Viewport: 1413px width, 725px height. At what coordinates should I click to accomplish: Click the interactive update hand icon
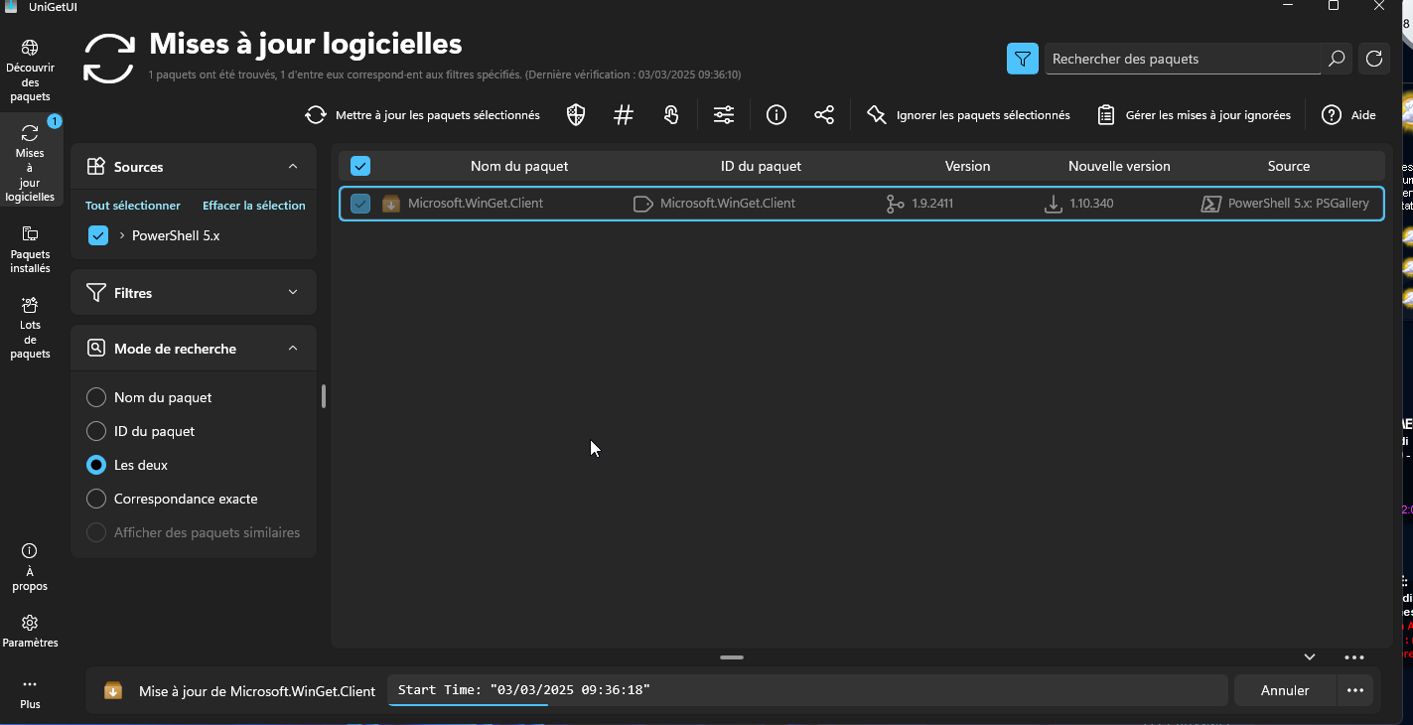tap(672, 115)
